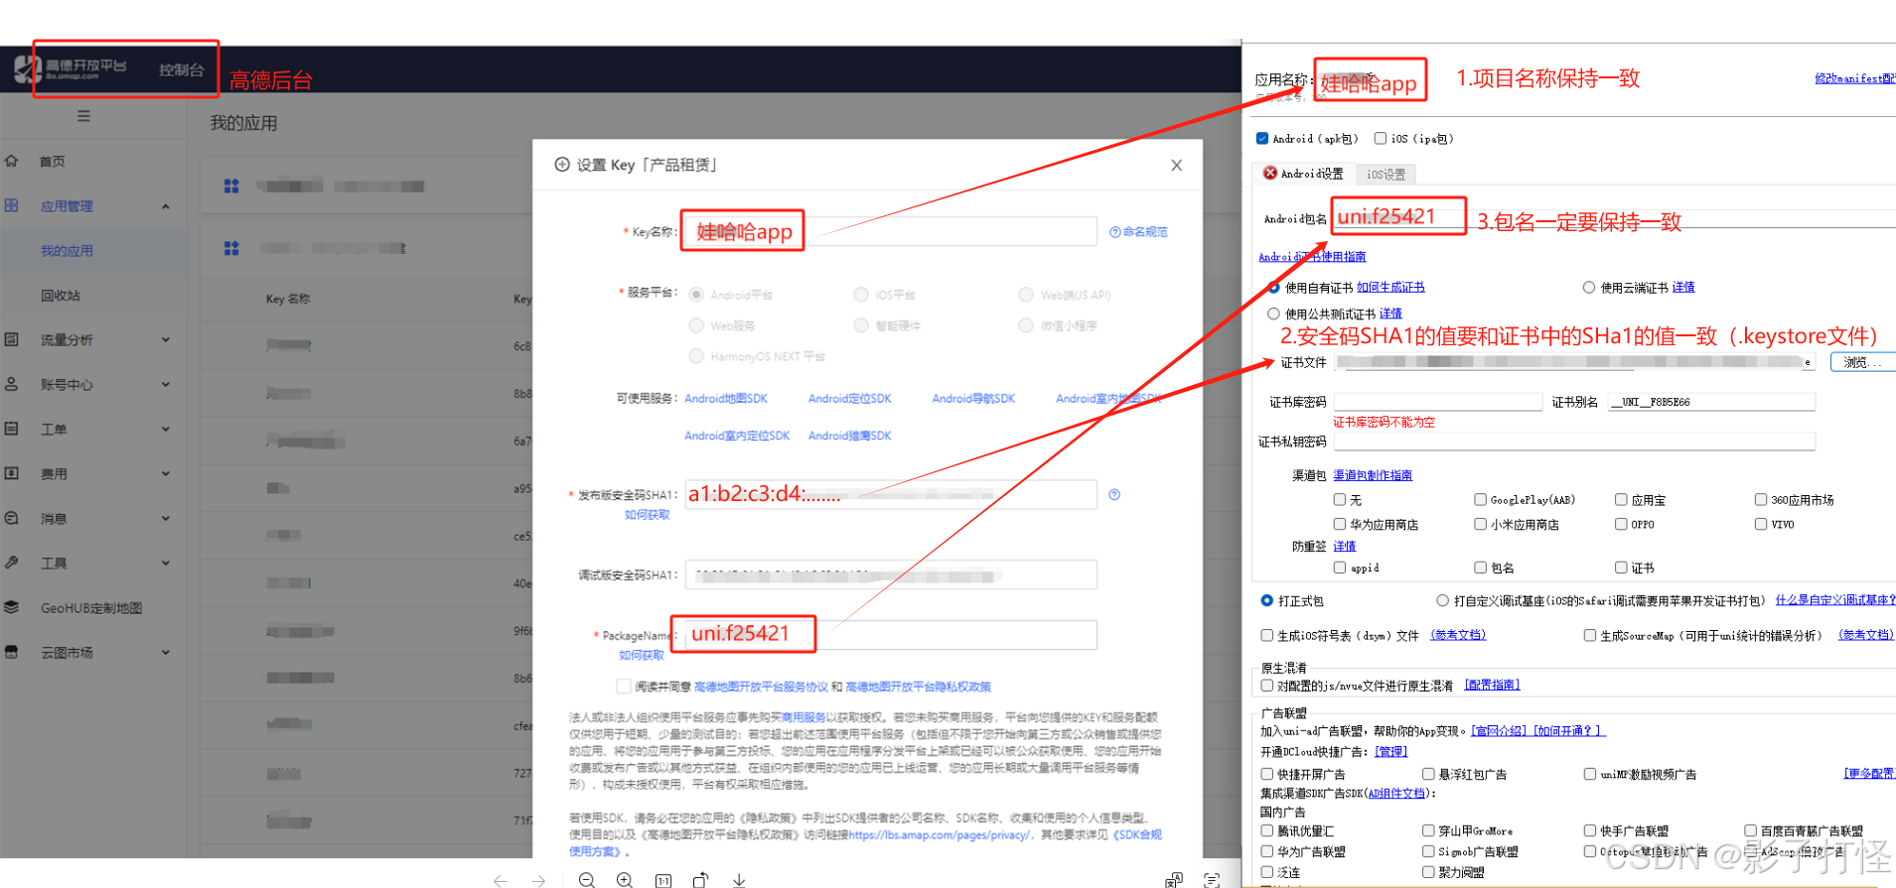Click the 云图市场 store icon
This screenshot has width=1896, height=888.
pyautogui.click(x=12, y=652)
